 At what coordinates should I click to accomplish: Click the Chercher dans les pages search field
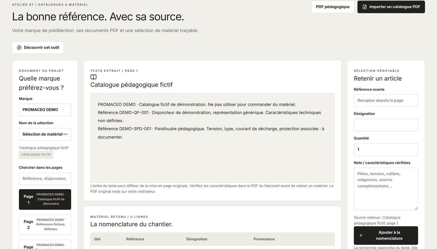click(45, 179)
